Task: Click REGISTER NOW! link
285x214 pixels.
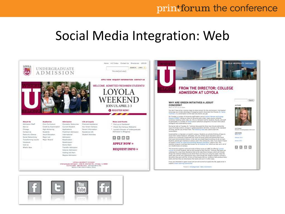Action: coord(120,110)
